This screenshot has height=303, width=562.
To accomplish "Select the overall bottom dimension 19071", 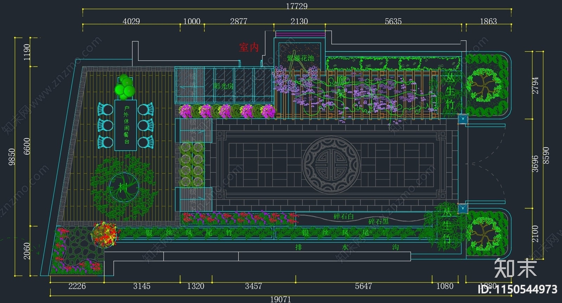I will tap(280, 299).
